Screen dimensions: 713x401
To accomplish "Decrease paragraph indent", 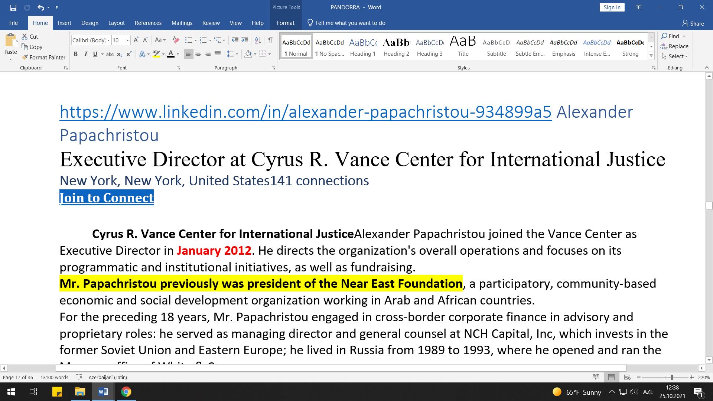I will 235,40.
